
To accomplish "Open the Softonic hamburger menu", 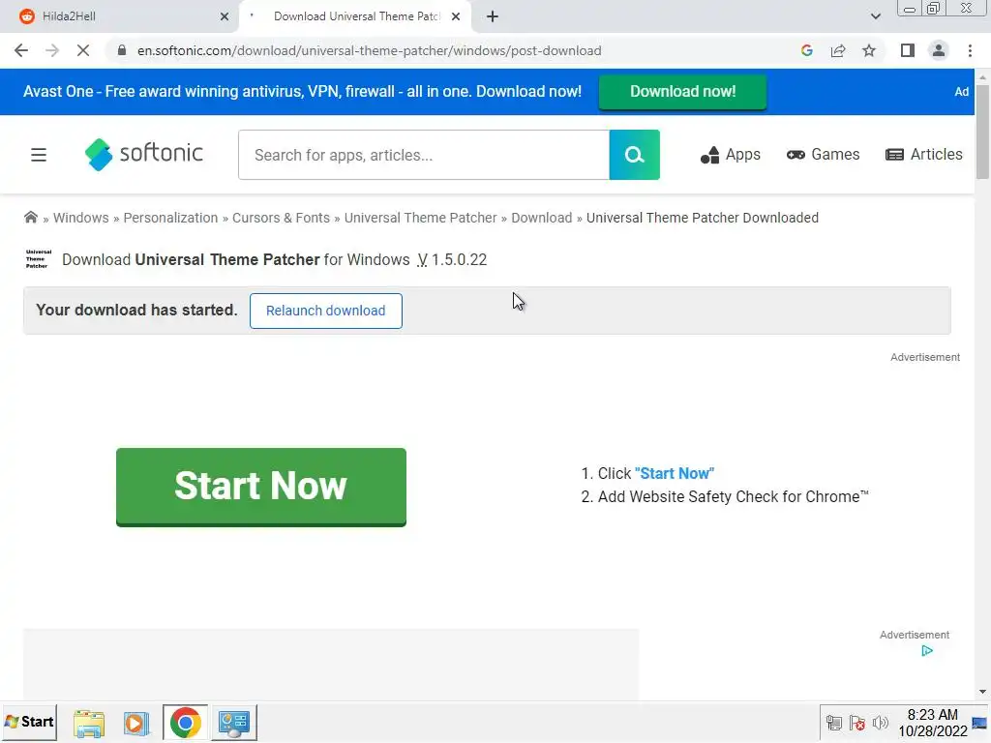I will 39,155.
